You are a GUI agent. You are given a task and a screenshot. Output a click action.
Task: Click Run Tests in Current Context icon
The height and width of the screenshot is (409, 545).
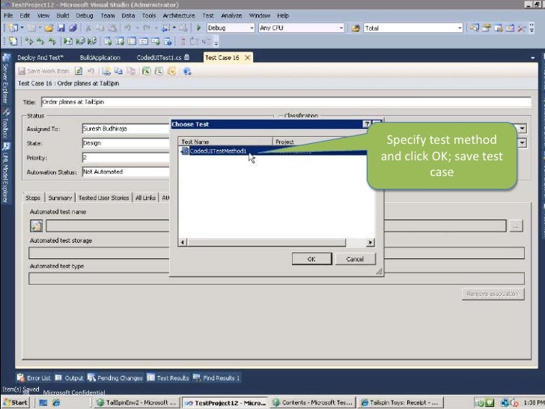[x=29, y=41]
